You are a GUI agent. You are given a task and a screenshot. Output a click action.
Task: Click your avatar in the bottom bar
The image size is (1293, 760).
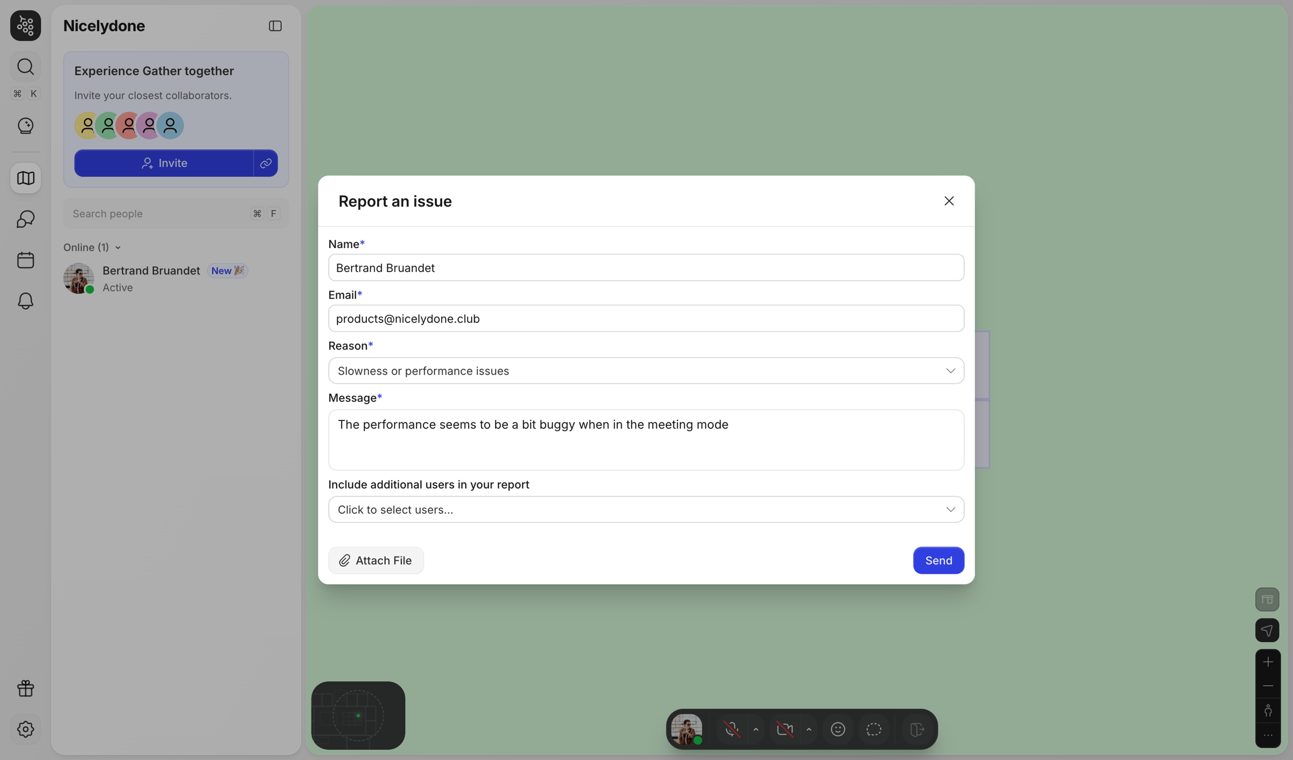[686, 729]
